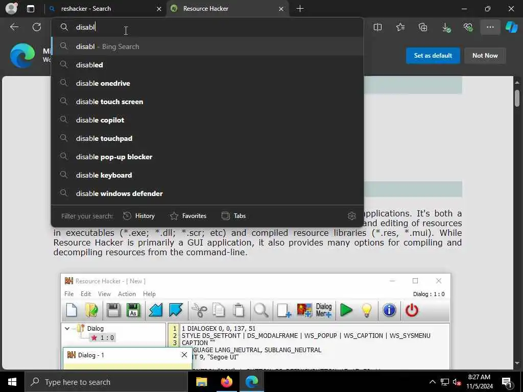Screen dimensions: 523x392
Task: Go back to the previous page
Action: [x=14, y=27]
